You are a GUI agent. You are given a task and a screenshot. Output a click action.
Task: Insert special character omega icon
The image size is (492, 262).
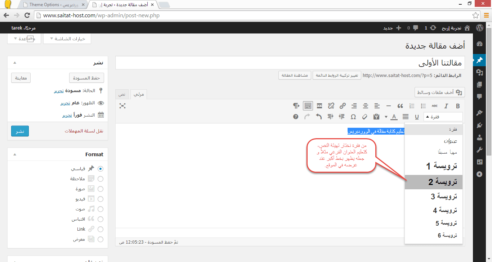(353, 117)
